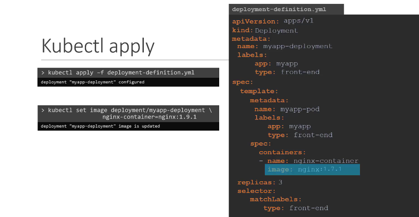Click the kubectl set image command line
The height and width of the screenshot is (217, 419).
point(127,110)
